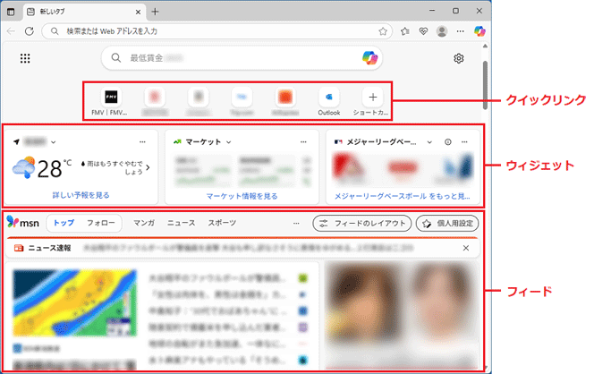The width and height of the screenshot is (594, 374).
Task: Click the browser back arrow
Action: point(11,31)
